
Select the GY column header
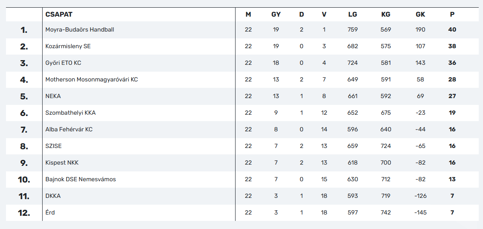pos(276,14)
